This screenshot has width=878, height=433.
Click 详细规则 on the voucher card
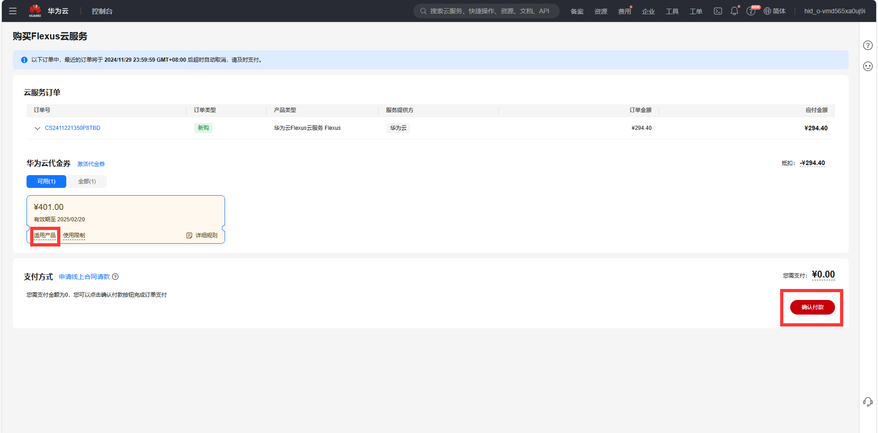point(202,235)
